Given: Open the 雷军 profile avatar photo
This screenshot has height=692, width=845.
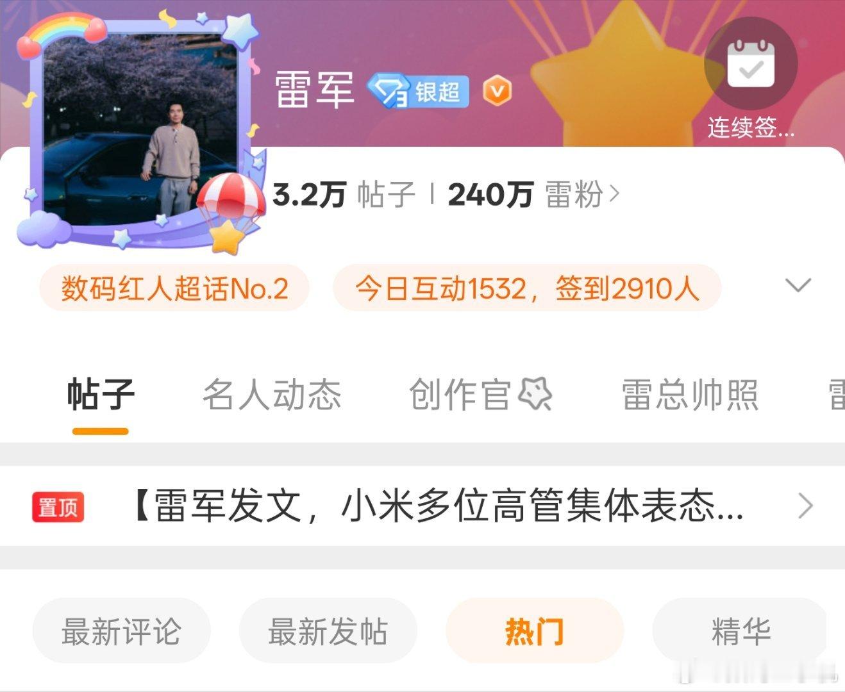Looking at the screenshot, I should pyautogui.click(x=141, y=128).
